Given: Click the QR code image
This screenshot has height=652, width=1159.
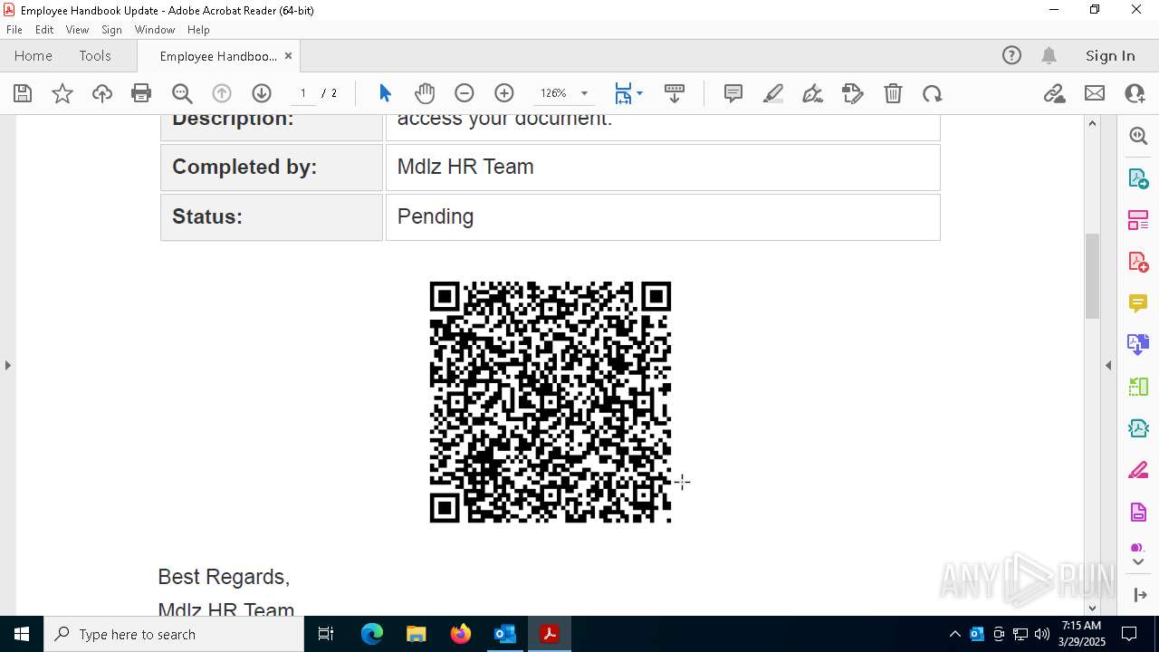Looking at the screenshot, I should (551, 402).
